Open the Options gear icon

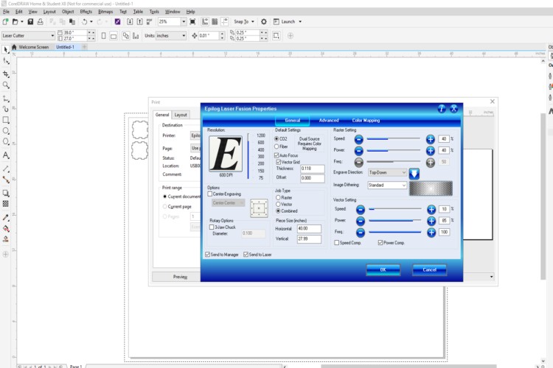263,22
